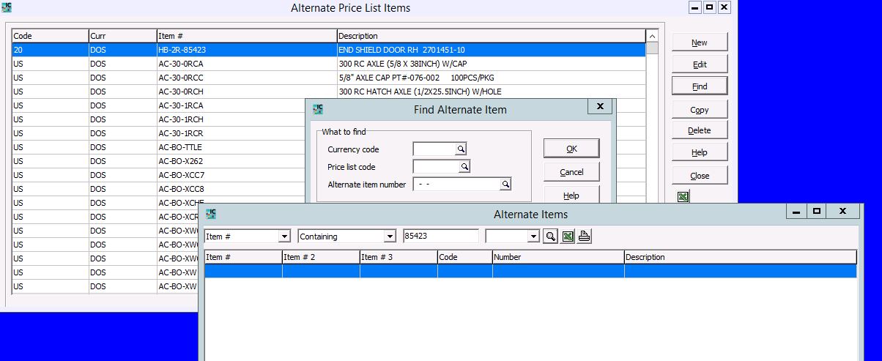Cancel the Find Alternate Item dialog
882x361 pixels.
pos(571,172)
